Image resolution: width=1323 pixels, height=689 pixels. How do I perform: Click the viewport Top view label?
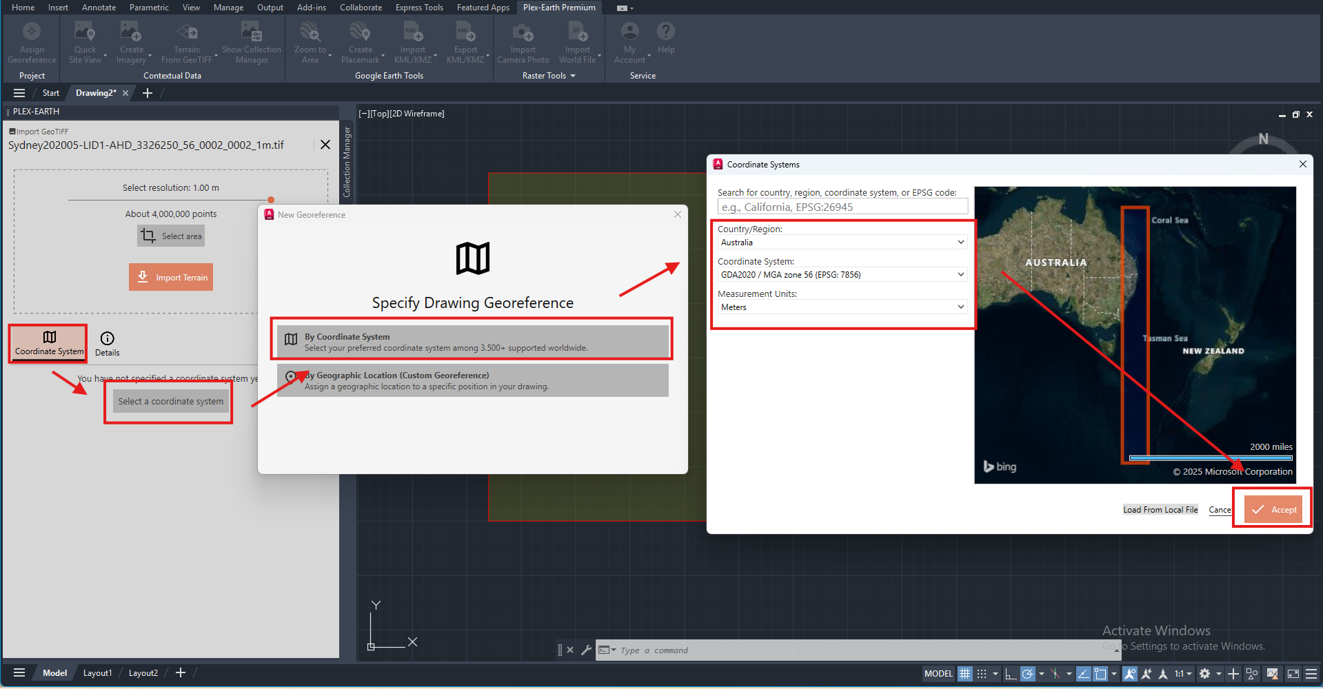[x=379, y=114]
